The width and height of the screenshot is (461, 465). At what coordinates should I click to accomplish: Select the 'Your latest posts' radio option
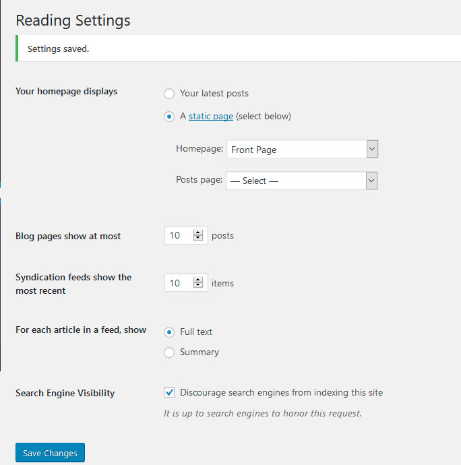pos(169,94)
